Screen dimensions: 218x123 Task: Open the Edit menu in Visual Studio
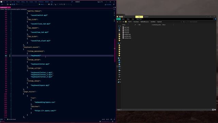click(x=7, y=2)
